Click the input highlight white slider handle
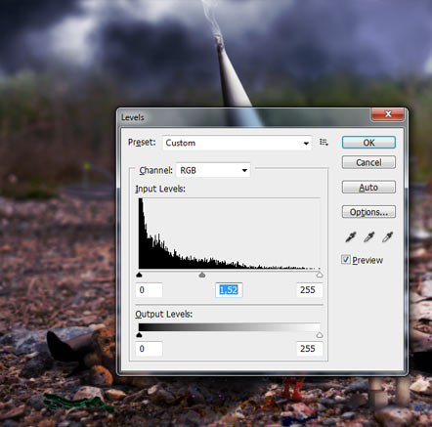432x427 pixels. pyautogui.click(x=320, y=275)
